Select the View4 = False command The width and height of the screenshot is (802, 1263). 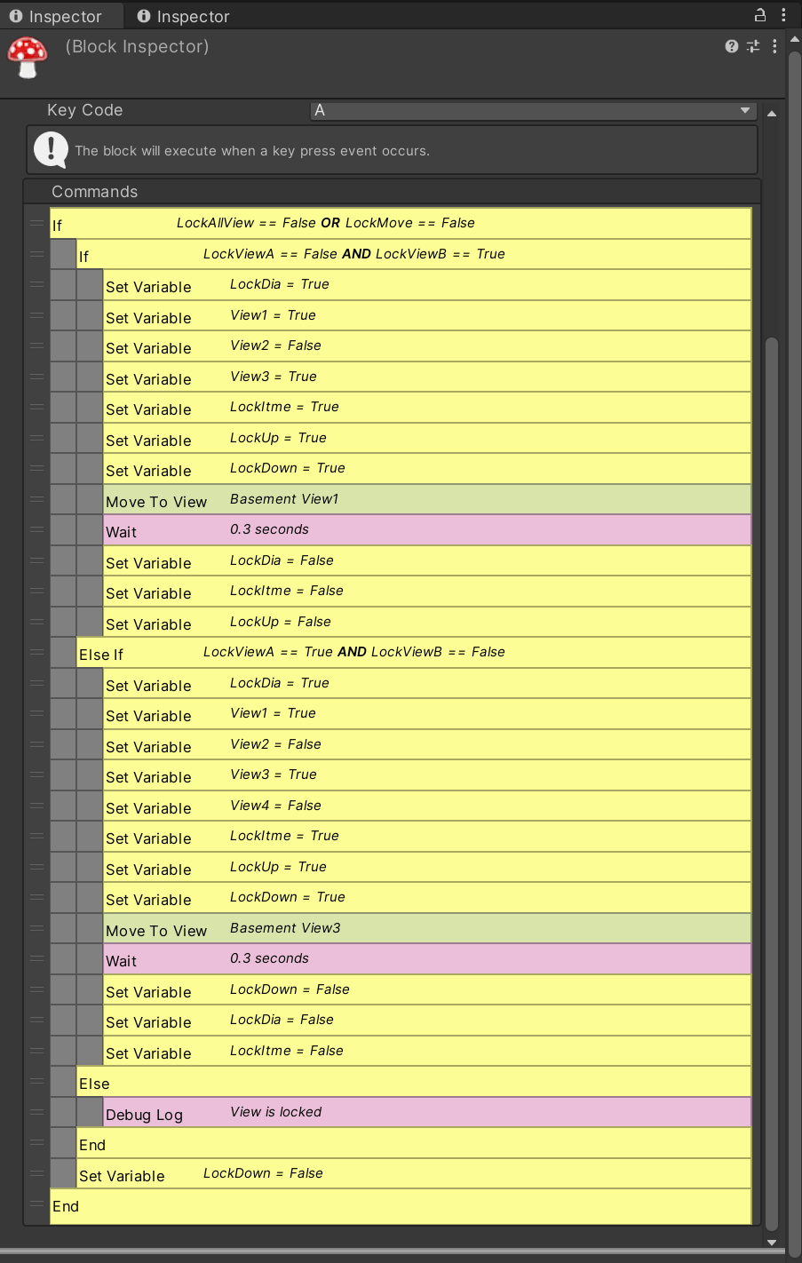pos(427,806)
